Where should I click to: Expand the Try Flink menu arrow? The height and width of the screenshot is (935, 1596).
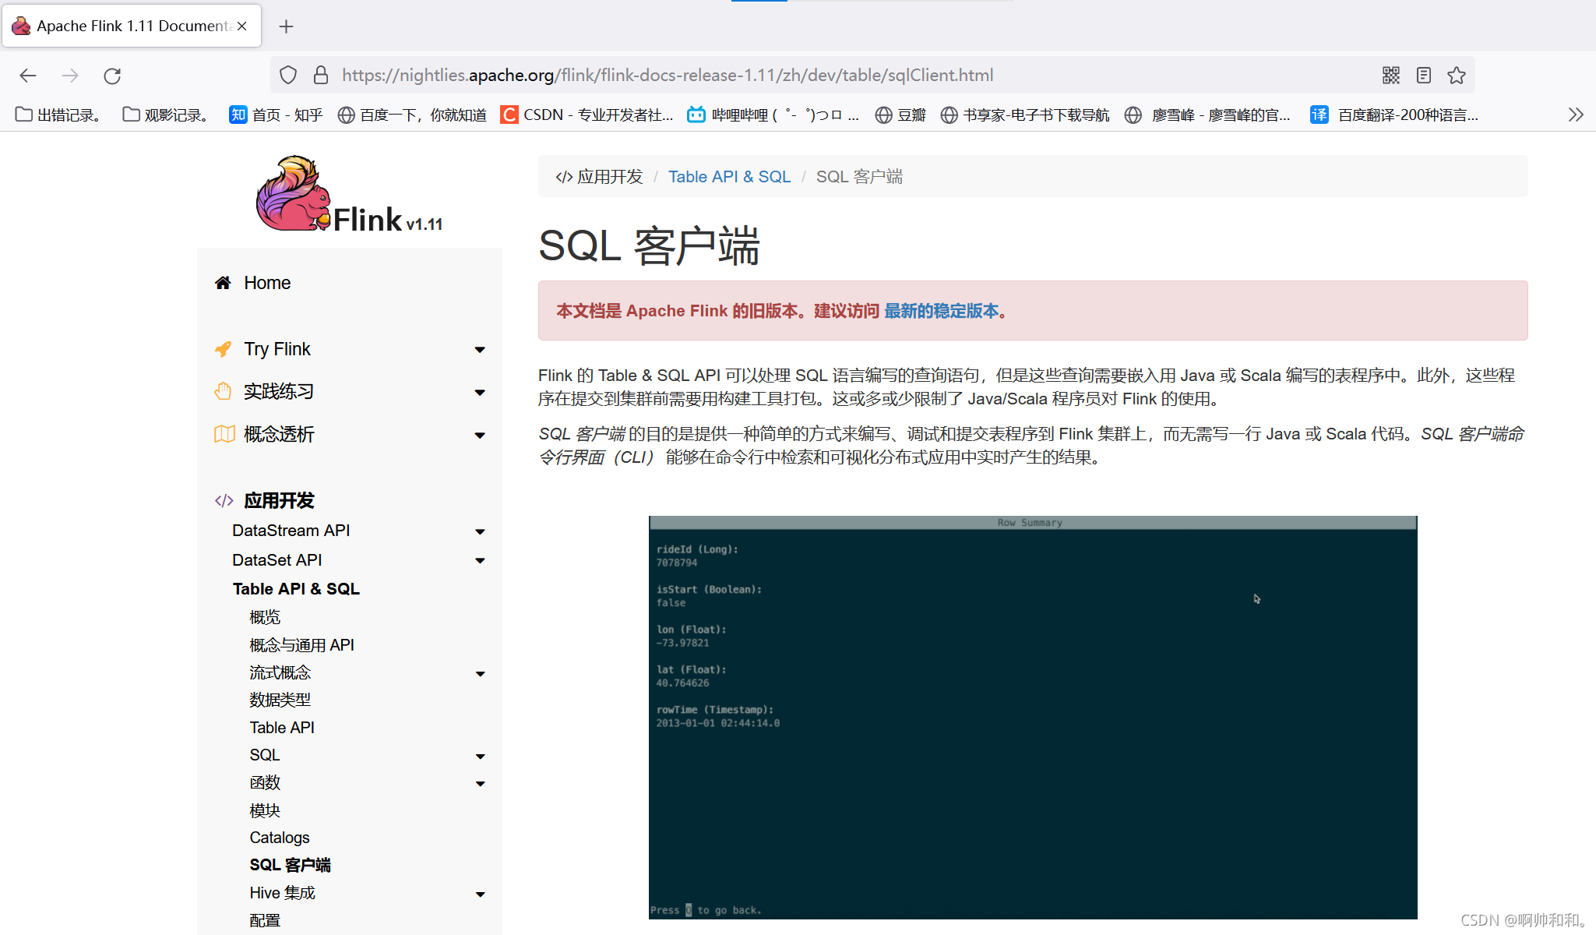pyautogui.click(x=480, y=350)
